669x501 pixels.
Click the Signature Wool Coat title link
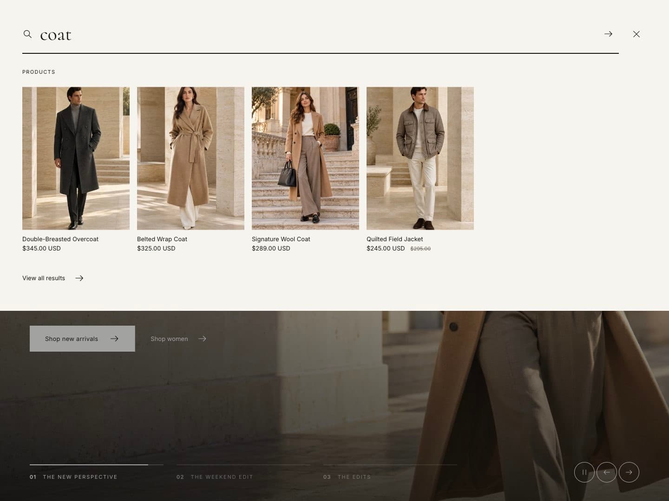tap(281, 239)
